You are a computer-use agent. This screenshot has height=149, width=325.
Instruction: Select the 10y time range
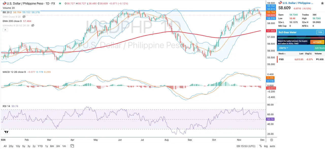tap(18, 146)
